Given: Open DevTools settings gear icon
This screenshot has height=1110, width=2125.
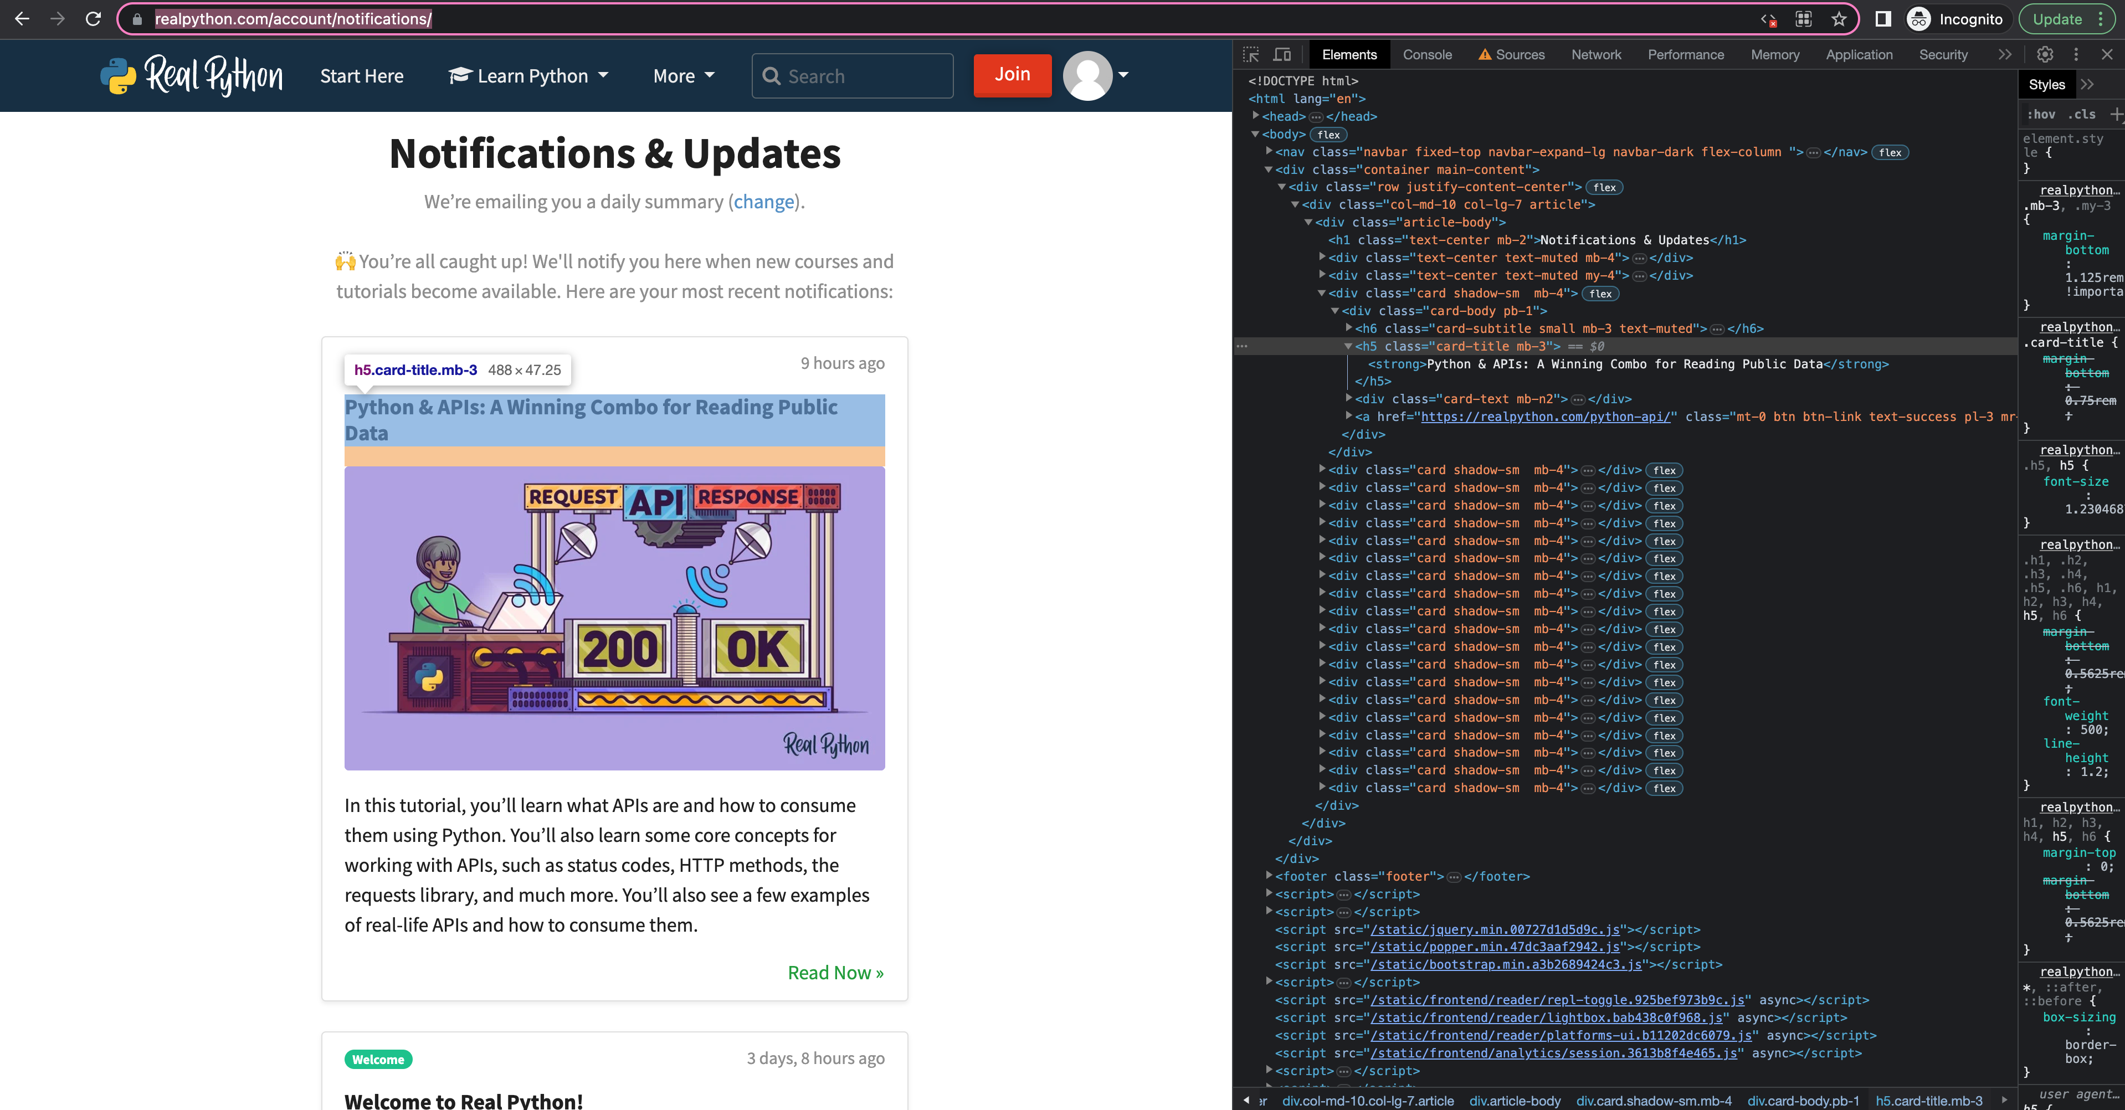Looking at the screenshot, I should pos(2045,54).
